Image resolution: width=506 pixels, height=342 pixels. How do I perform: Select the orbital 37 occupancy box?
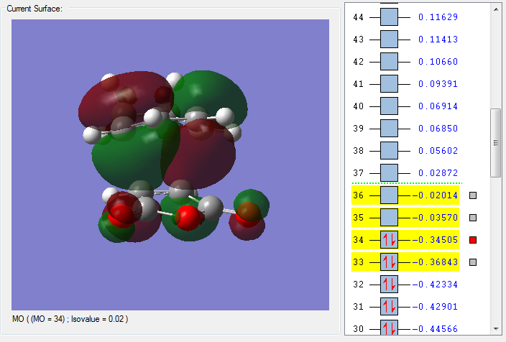pos(389,173)
